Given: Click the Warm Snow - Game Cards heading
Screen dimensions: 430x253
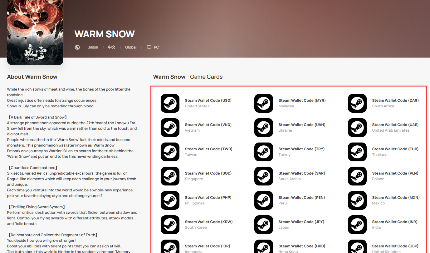Looking at the screenshot, I should (x=188, y=77).
